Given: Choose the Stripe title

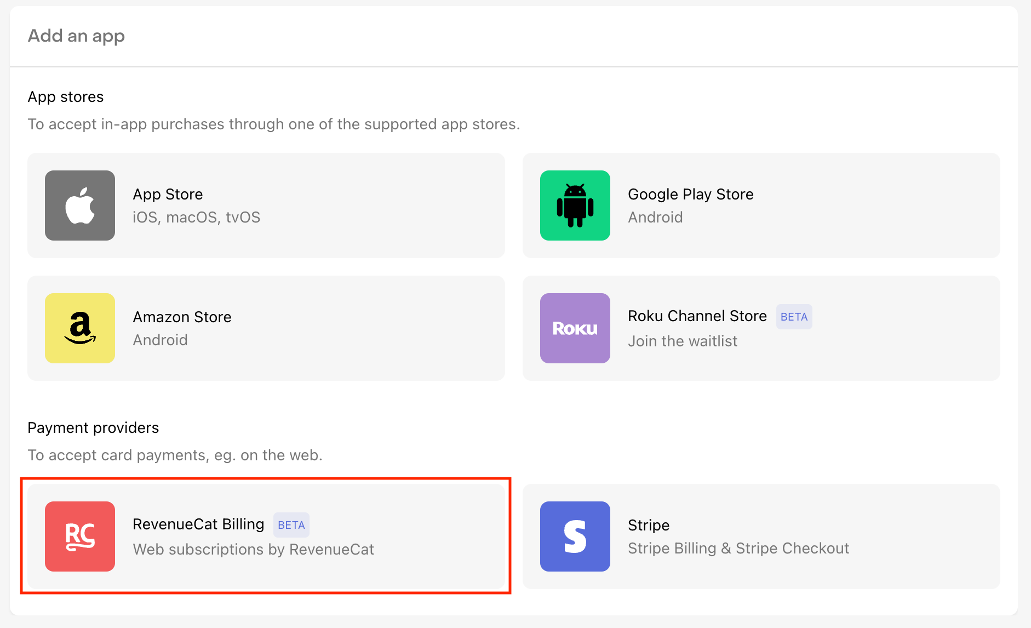Looking at the screenshot, I should (649, 526).
